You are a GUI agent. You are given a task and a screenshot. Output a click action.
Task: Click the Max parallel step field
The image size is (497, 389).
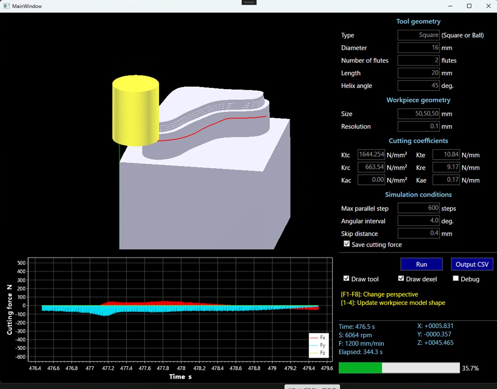418,208
